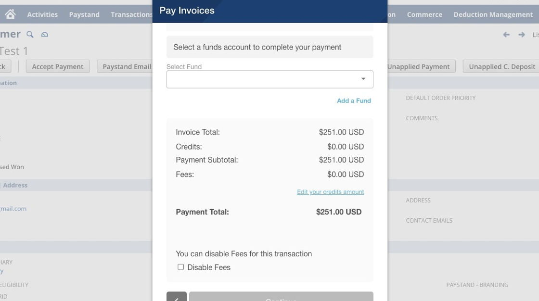Open the Commerce menu
The height and width of the screenshot is (301, 539).
click(x=424, y=14)
